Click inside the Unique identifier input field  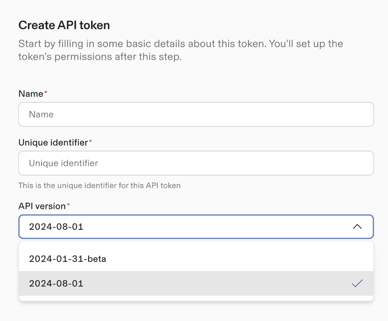point(196,163)
